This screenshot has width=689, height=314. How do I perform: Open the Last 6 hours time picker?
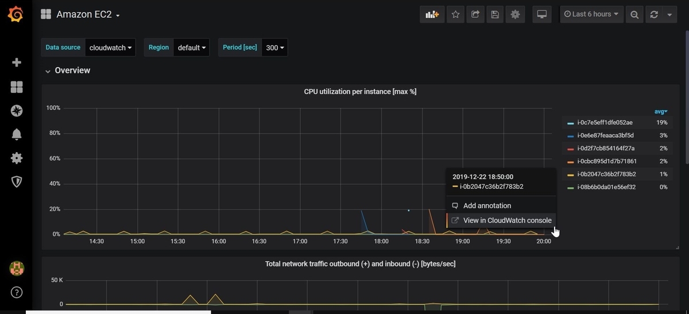click(591, 14)
